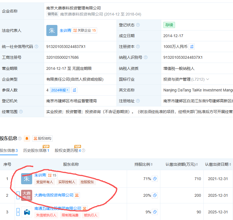Switch to 股权变更历程 4 tab
Viewport: 233px width, 220px height.
coord(68,150)
